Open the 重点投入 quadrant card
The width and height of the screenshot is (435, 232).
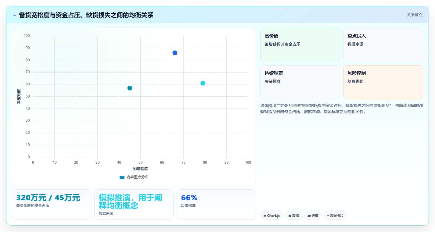(383, 45)
